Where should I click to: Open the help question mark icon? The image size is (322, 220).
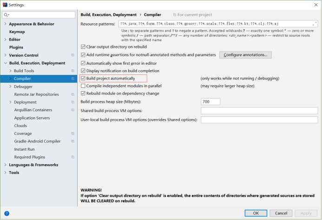coord(7,213)
